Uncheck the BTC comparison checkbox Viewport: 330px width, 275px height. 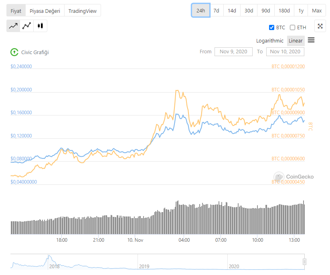coord(271,28)
